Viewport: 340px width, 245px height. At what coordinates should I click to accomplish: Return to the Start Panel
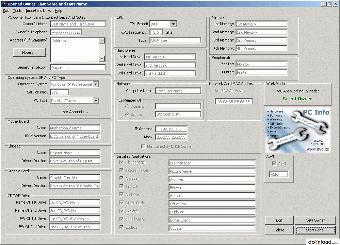(x=315, y=230)
